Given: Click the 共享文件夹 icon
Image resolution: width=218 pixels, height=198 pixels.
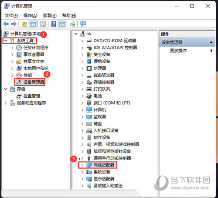Looking at the screenshot, I should pos(19,61).
